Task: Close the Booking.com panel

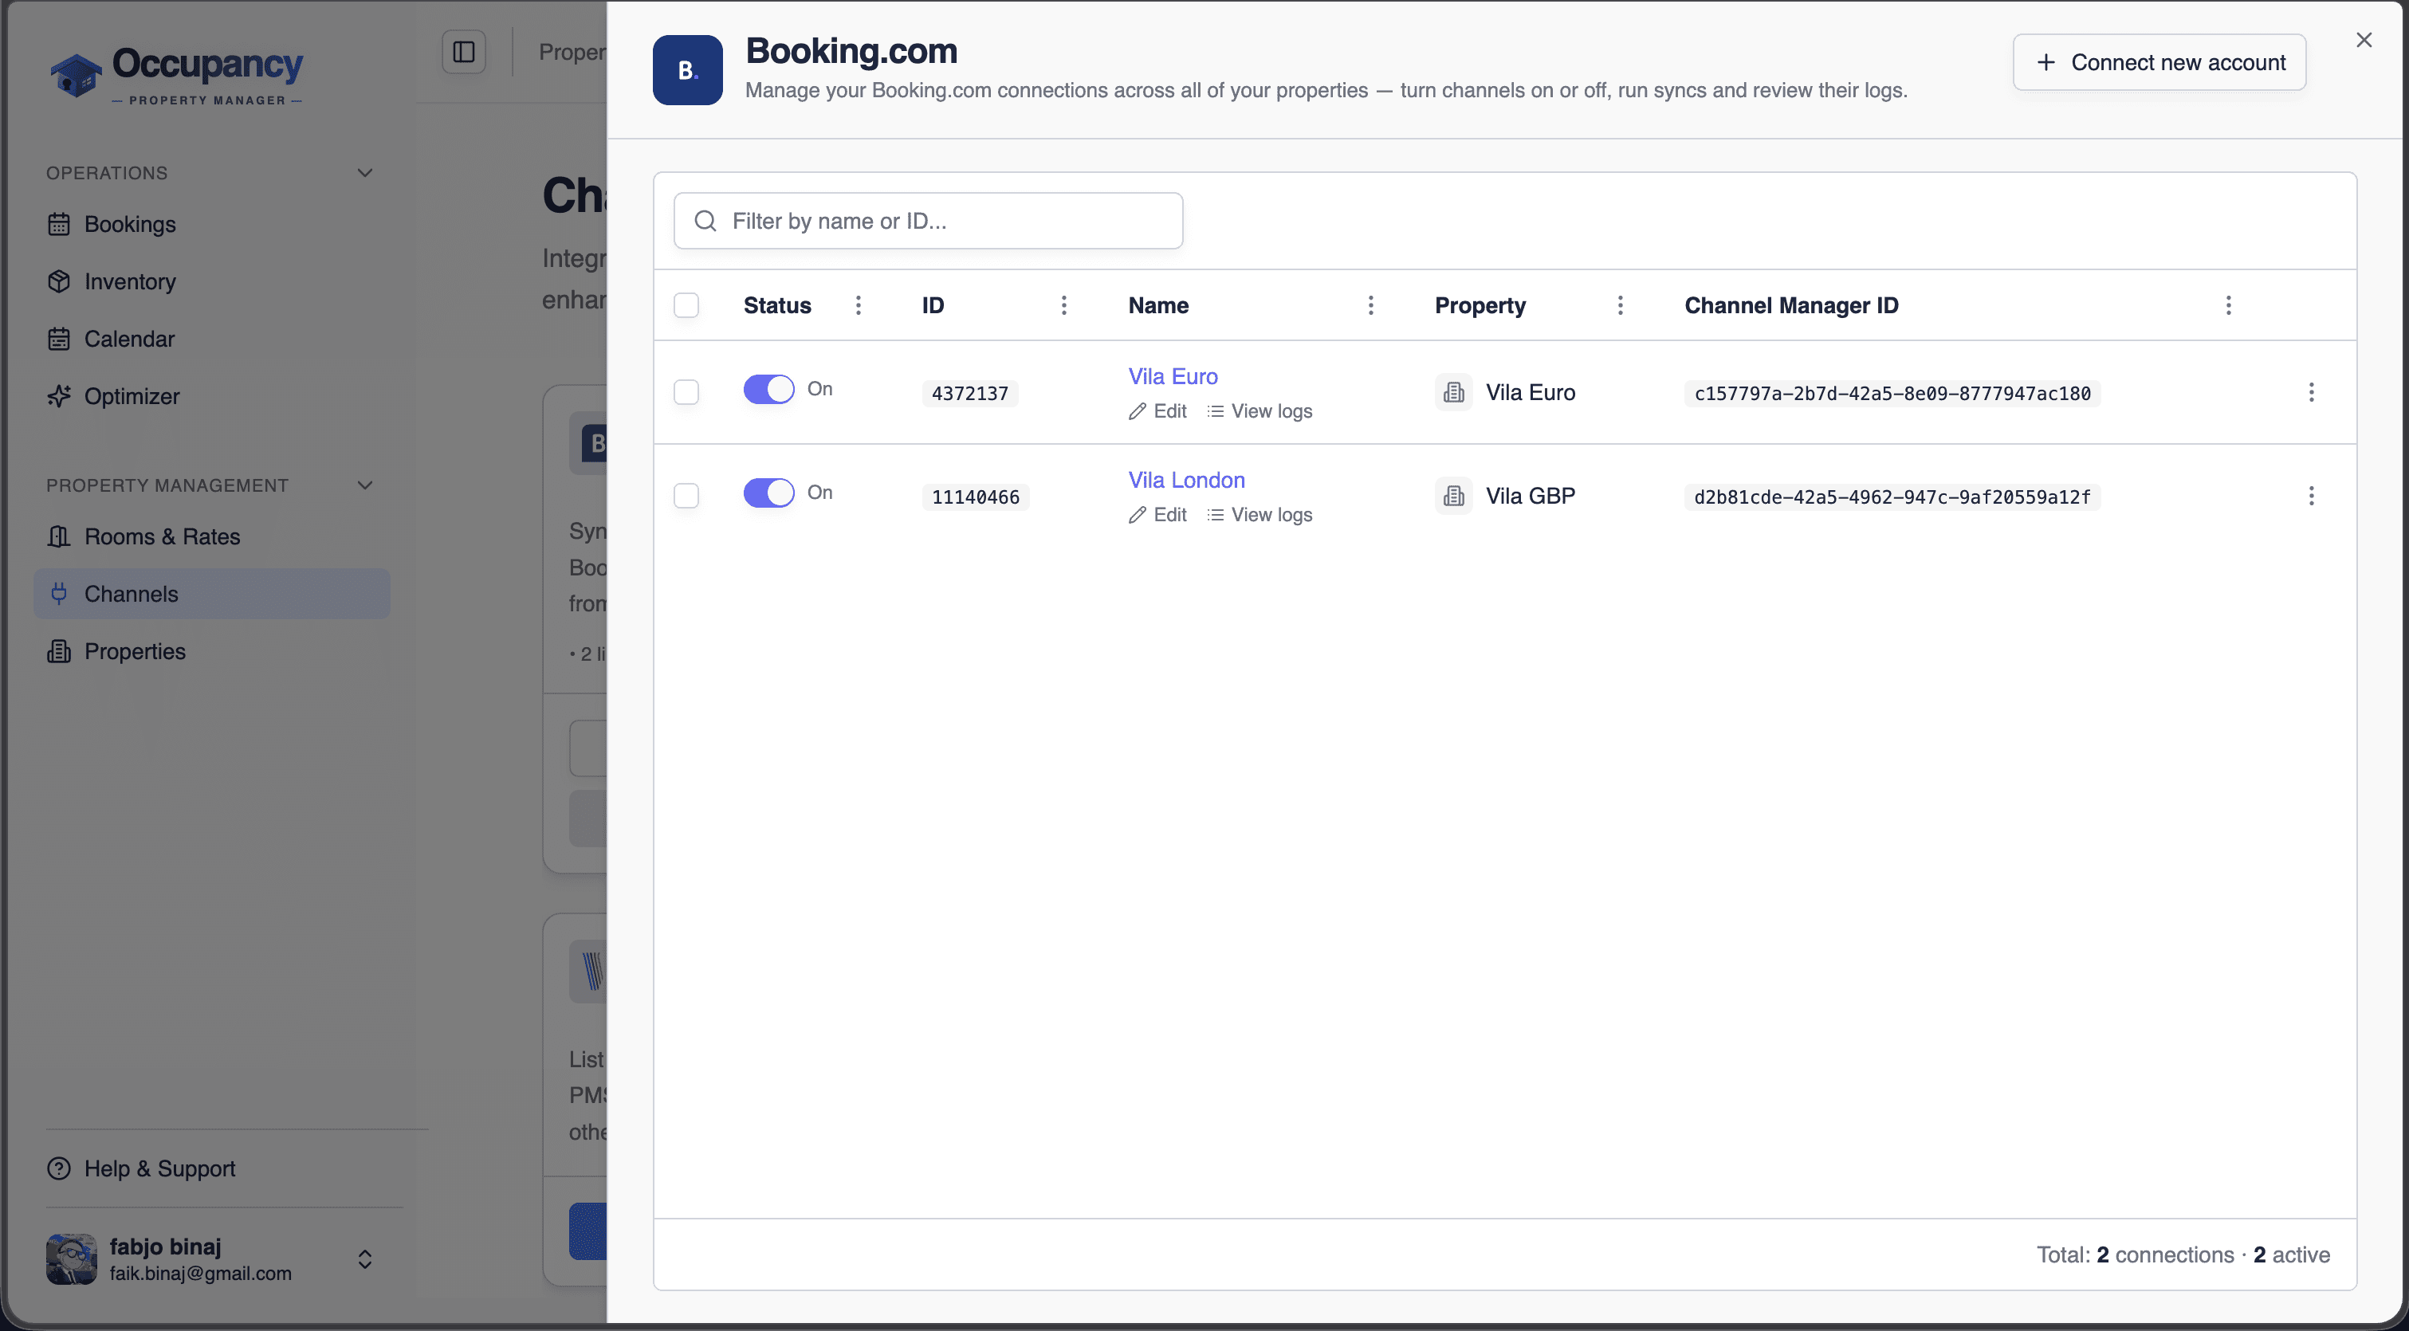Action: click(2364, 40)
